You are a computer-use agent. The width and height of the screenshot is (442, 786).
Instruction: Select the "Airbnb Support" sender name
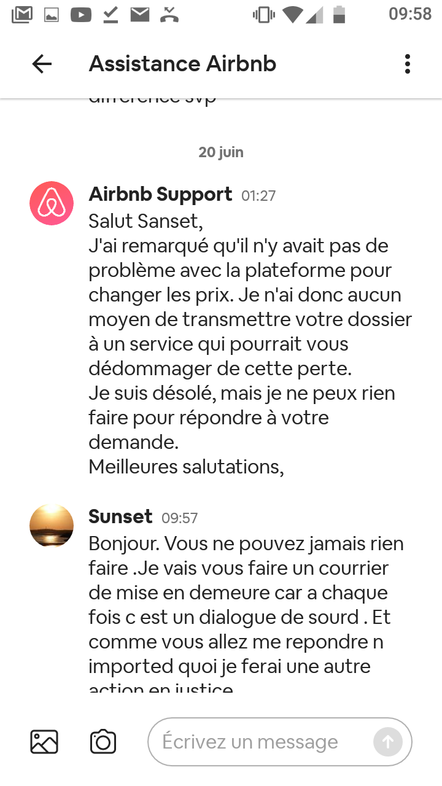click(x=160, y=195)
